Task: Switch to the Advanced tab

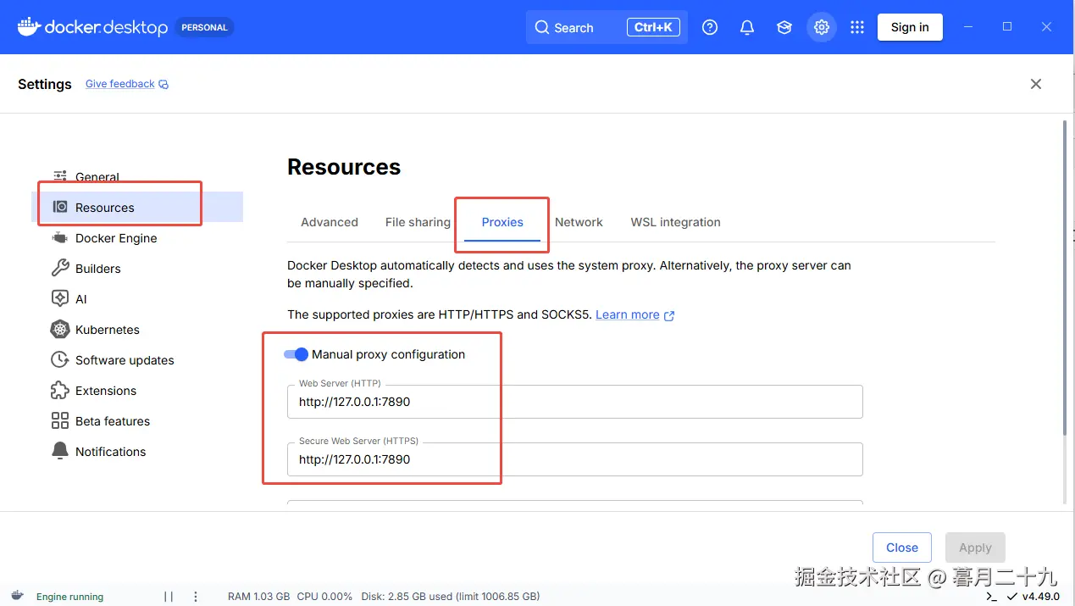Action: click(x=330, y=222)
